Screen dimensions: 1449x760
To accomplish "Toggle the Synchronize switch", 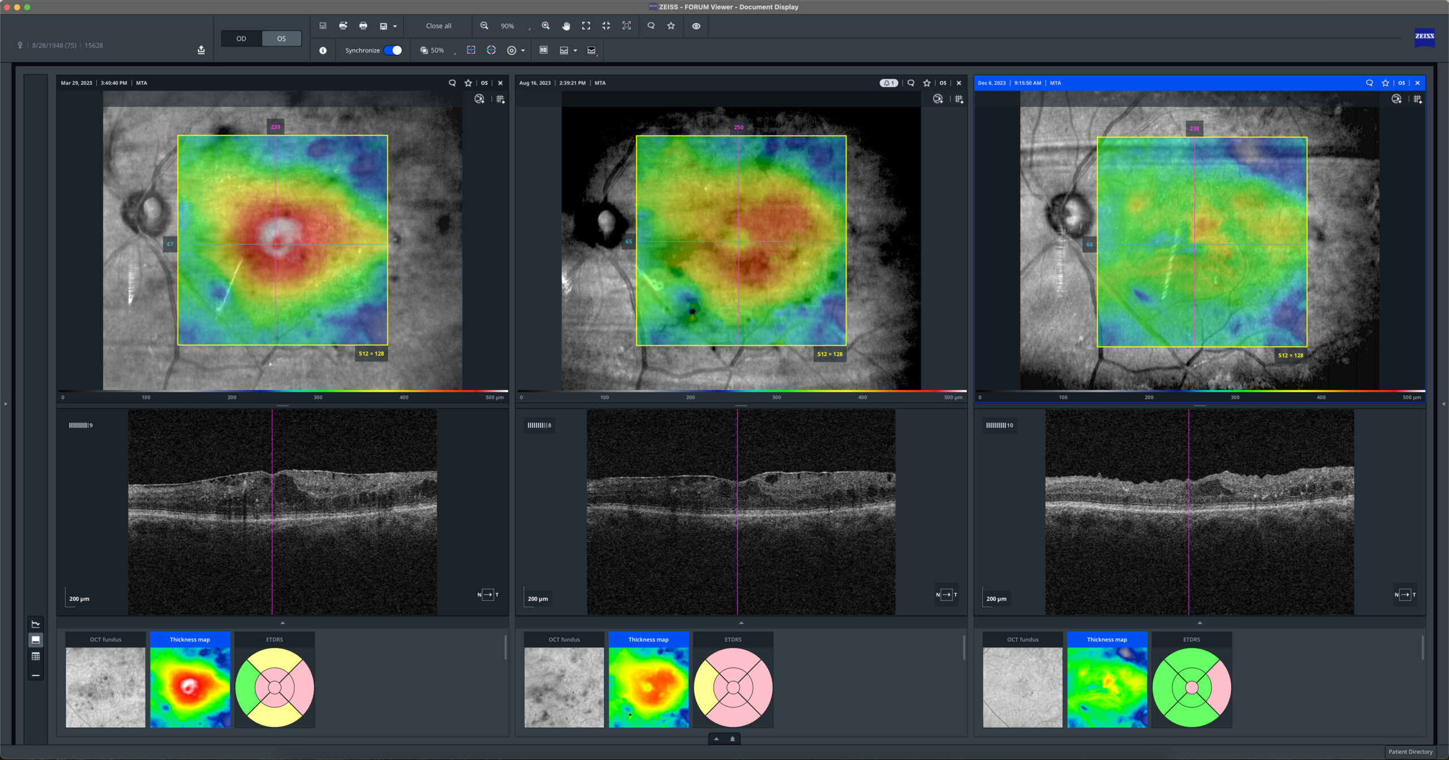I will (x=393, y=50).
